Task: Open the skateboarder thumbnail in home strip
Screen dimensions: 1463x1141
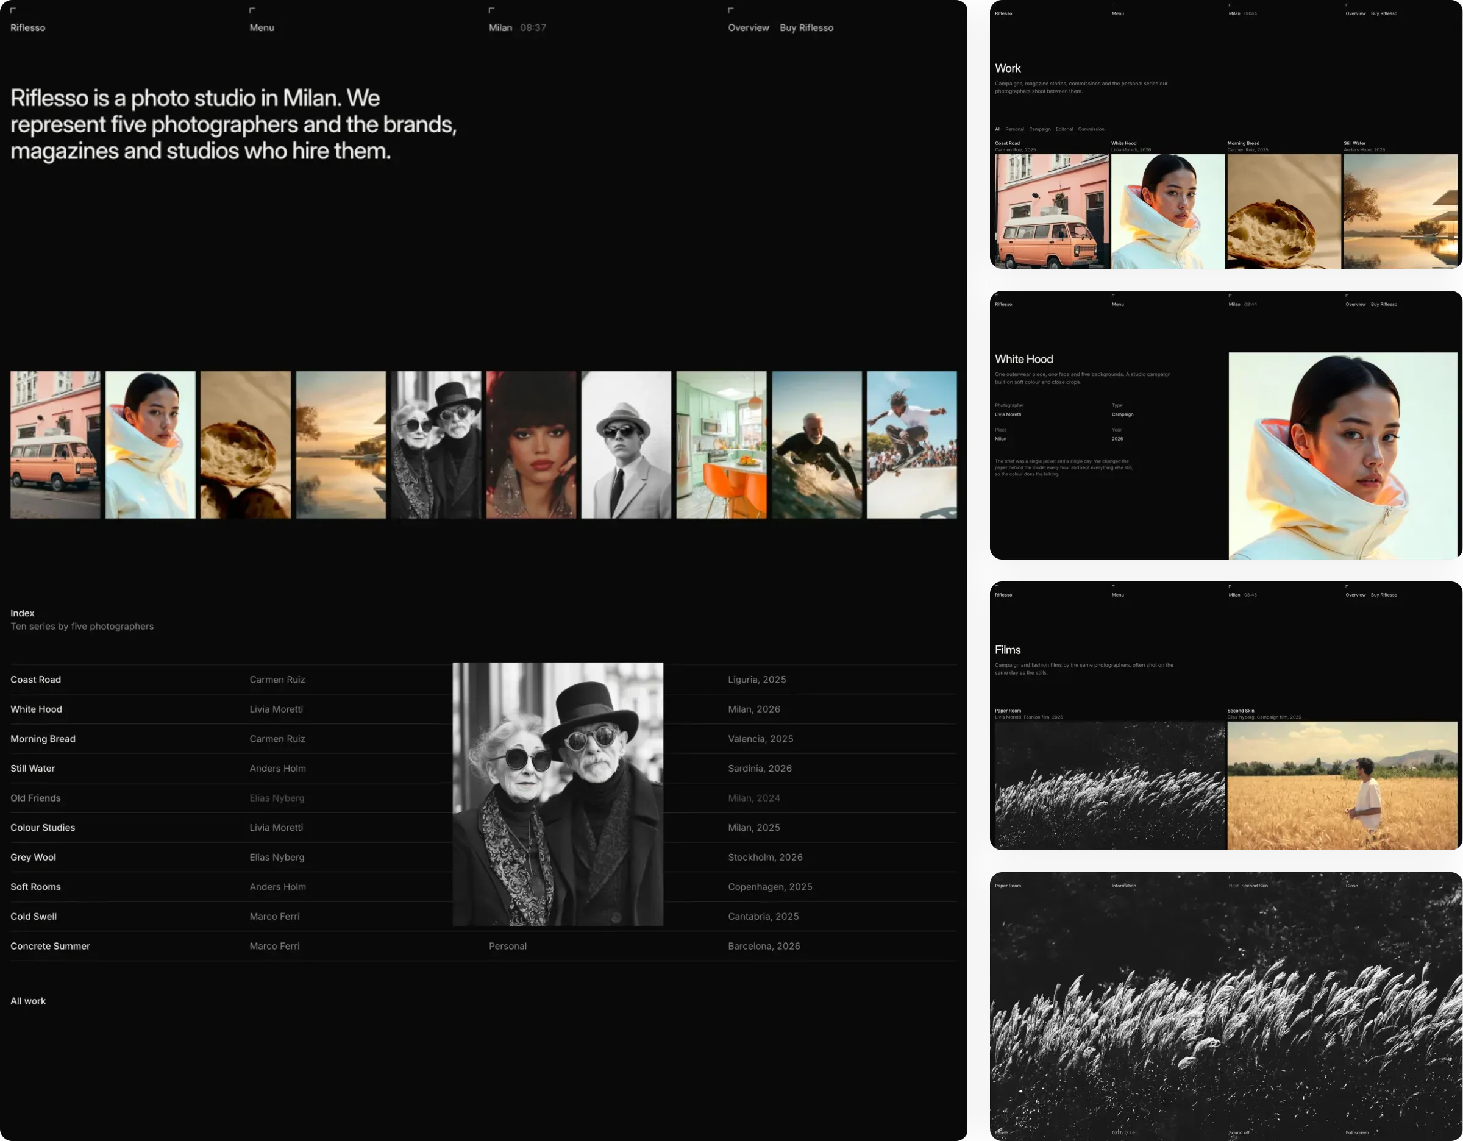Action: click(x=912, y=444)
